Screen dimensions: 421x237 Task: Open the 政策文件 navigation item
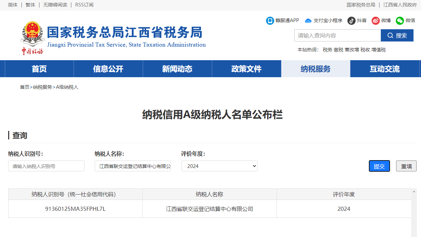pyautogui.click(x=246, y=69)
